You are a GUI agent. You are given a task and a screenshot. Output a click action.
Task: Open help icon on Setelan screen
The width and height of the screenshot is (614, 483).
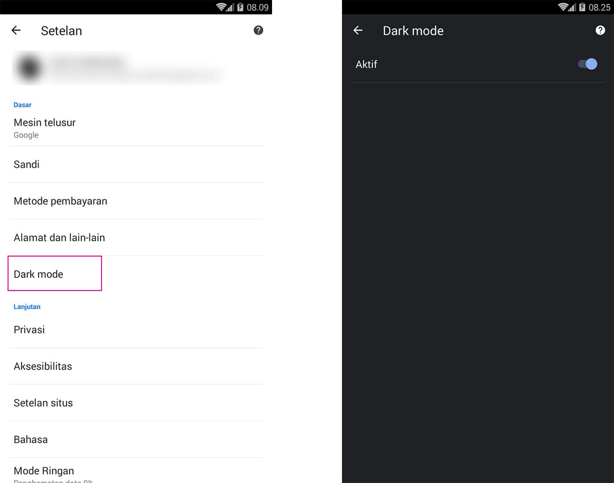point(258,31)
